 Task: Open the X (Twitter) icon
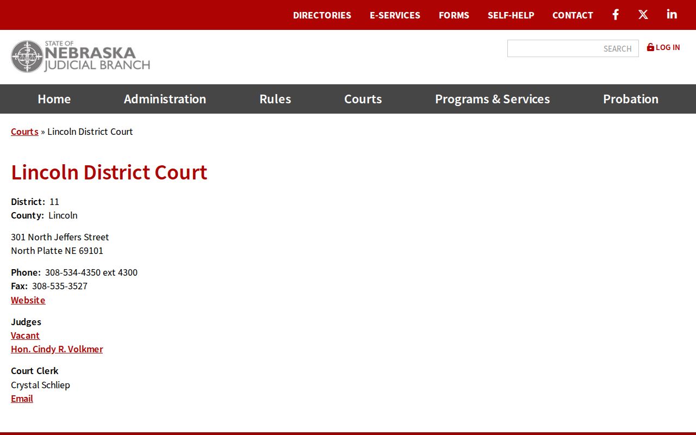[643, 15]
